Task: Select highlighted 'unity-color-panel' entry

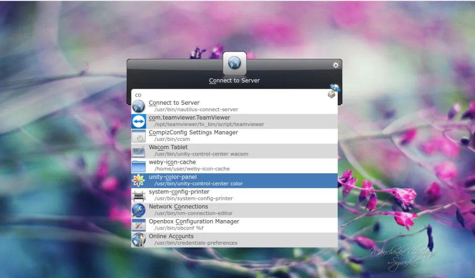Action: tap(234, 181)
